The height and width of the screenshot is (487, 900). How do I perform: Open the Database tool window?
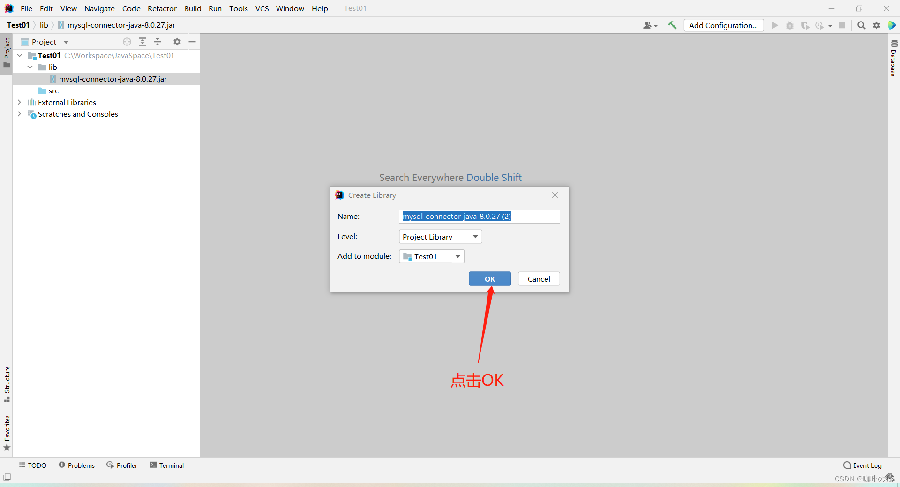pos(893,58)
